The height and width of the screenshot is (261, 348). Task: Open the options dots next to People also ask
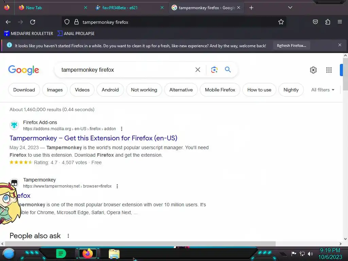click(x=68, y=236)
